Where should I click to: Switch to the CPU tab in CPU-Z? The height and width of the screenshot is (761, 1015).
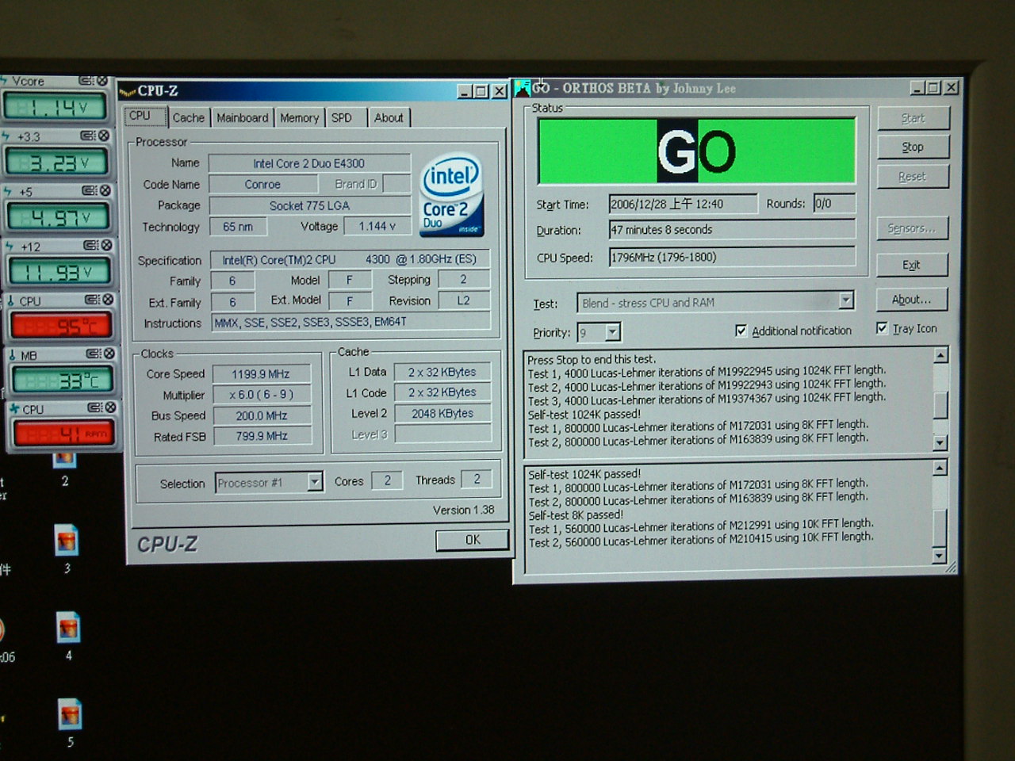(145, 116)
